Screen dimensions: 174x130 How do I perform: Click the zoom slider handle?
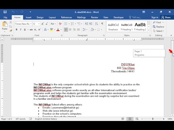coord(153,119)
